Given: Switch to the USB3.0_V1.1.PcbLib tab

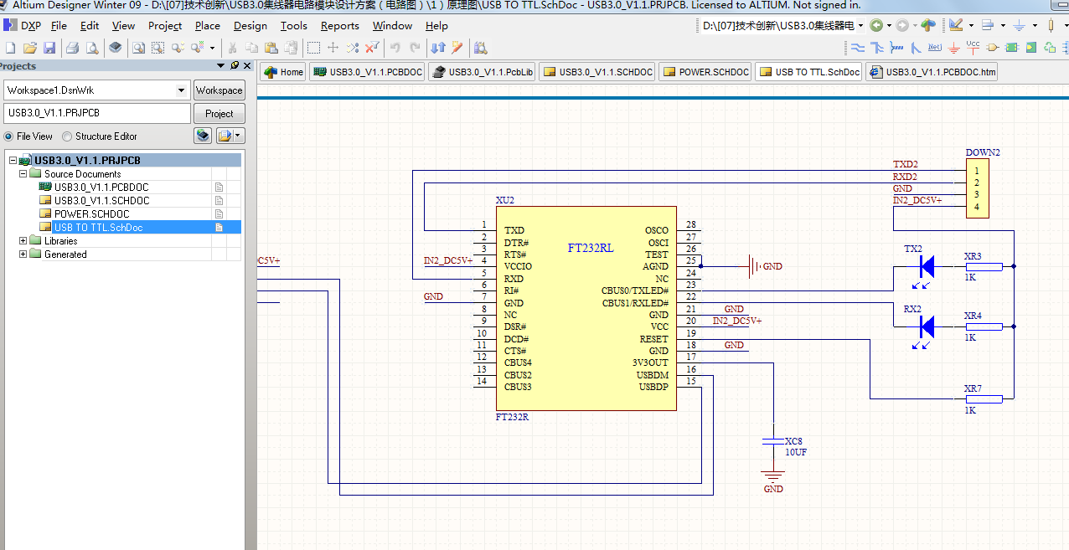Looking at the screenshot, I should [x=482, y=72].
